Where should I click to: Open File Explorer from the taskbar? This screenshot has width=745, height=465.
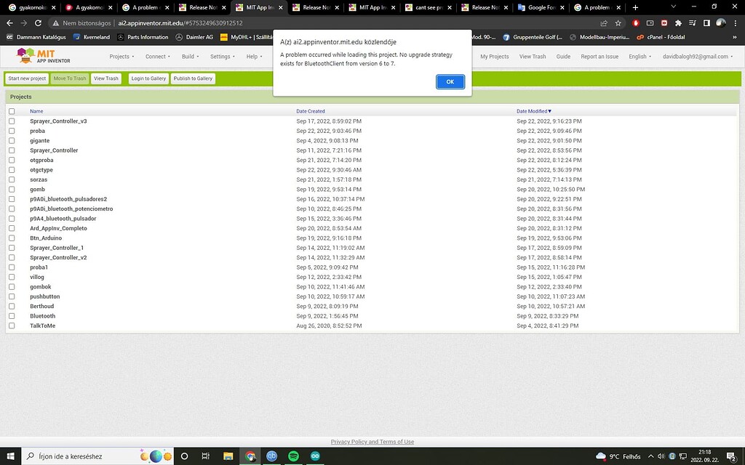pyautogui.click(x=228, y=456)
